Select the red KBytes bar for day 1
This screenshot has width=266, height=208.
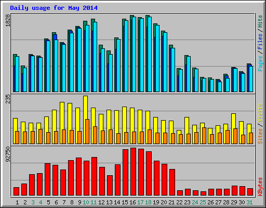pyautogui.click(x=16, y=191)
